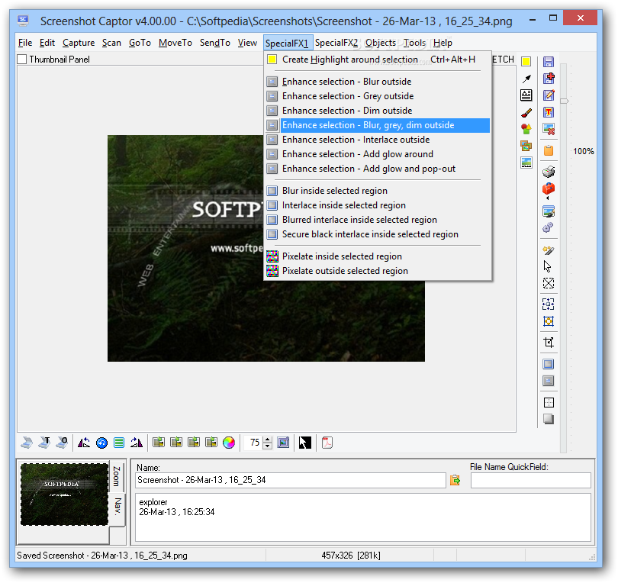Click the comments text area with explorer
Viewport: 618px width, 583px height.
363,517
